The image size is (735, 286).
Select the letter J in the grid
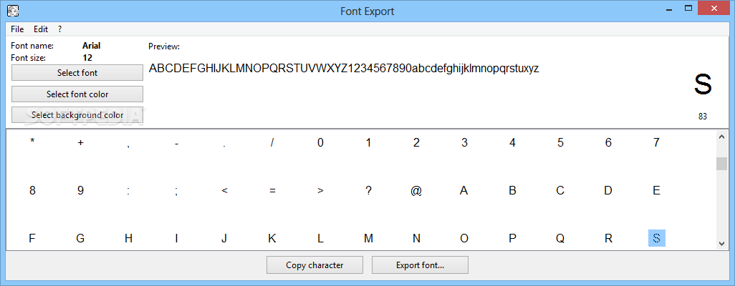(x=224, y=238)
